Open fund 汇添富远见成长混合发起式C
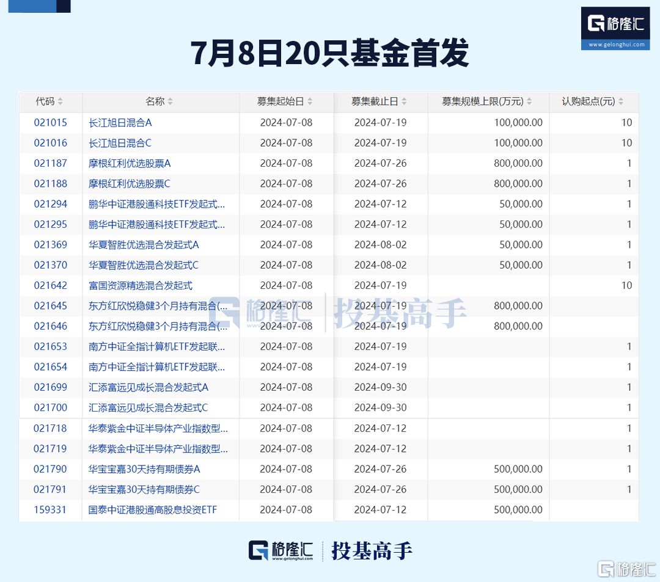Image resolution: width=660 pixels, height=582 pixels. pos(148,408)
